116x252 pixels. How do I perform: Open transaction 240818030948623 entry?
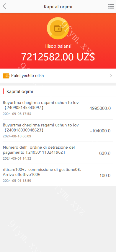point(58,131)
